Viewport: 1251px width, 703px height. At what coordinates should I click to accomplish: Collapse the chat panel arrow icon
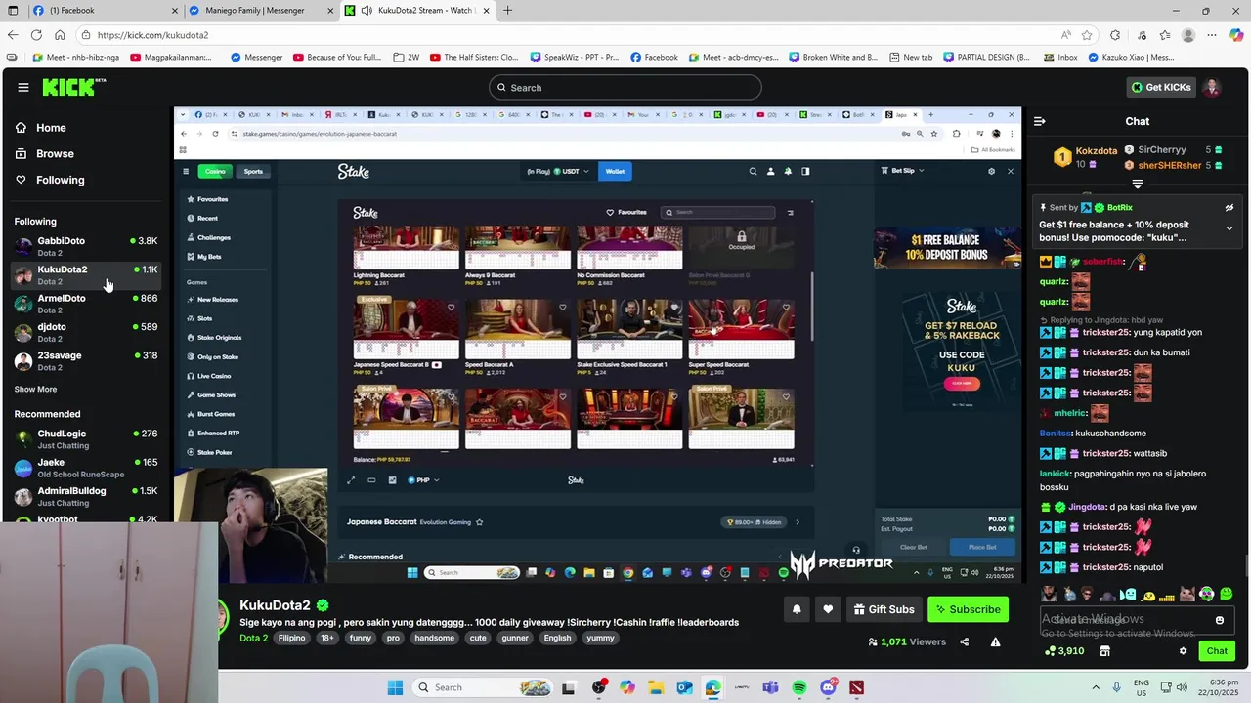tap(1039, 121)
